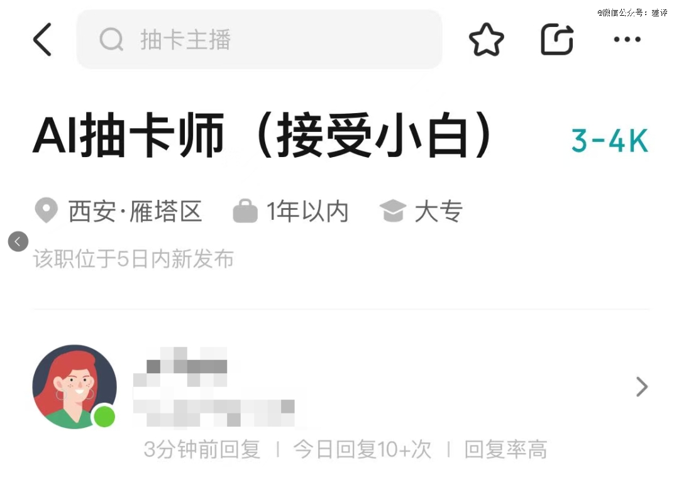Click the blurred recruiter name area

214,386
